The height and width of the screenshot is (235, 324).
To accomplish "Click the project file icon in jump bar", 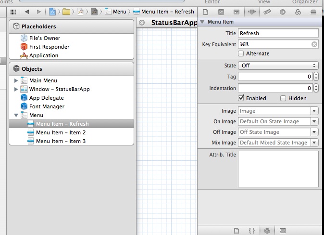I will point(52,12).
